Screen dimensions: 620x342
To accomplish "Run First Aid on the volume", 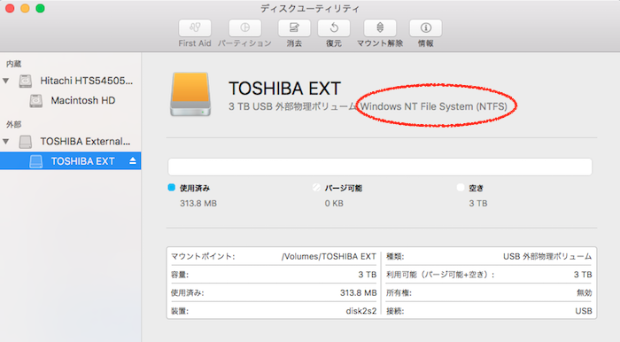I will [195, 28].
